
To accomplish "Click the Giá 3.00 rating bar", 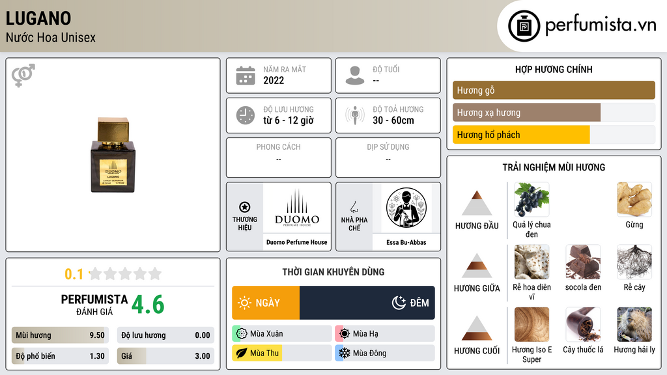I will 165,356.
